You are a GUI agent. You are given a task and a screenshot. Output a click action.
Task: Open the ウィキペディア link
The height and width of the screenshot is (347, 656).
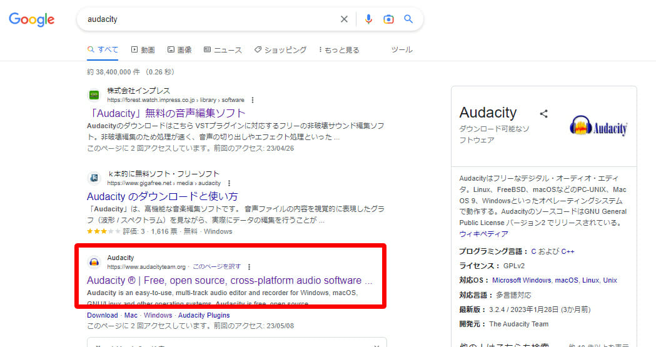point(483,234)
